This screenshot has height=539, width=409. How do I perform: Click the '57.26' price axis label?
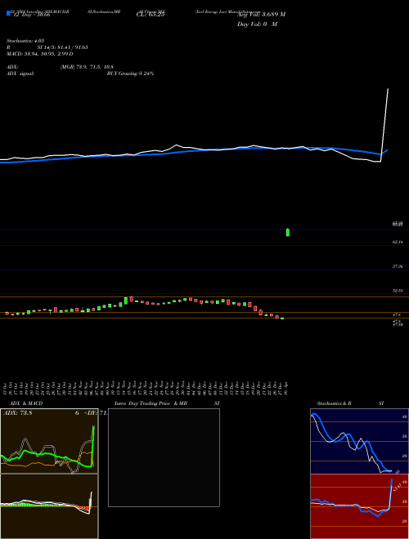[398, 266]
